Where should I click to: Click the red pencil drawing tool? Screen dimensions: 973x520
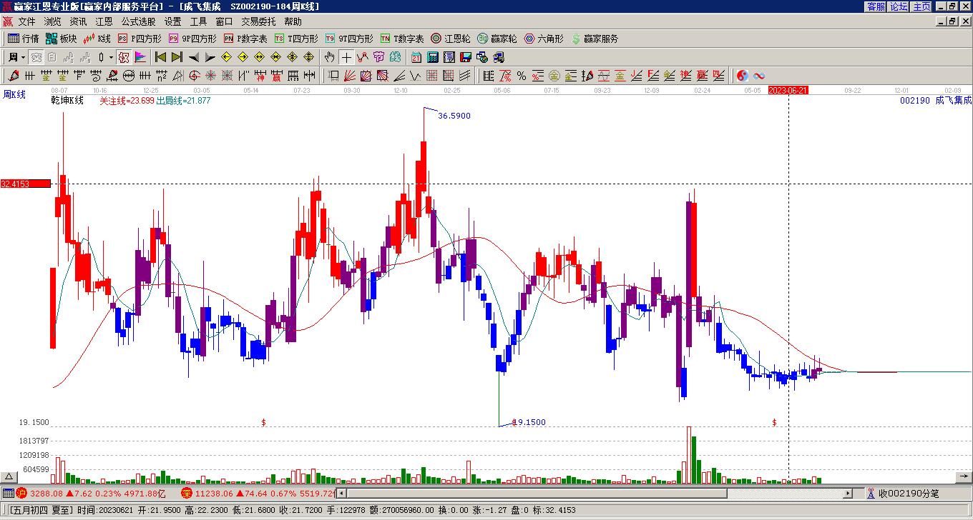point(14,76)
